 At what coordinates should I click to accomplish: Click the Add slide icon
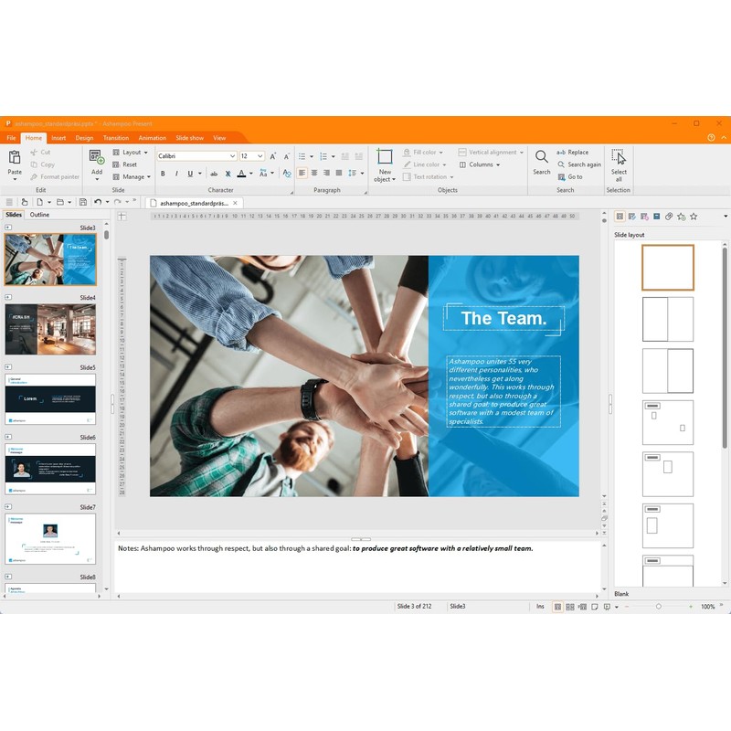[x=97, y=157]
